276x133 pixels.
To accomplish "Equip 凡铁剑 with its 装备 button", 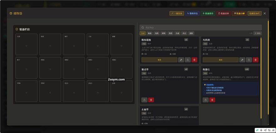I will pos(220,60).
